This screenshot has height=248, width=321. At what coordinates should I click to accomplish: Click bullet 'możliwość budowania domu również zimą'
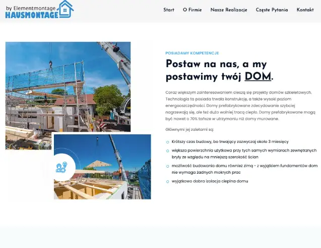tap(244, 169)
